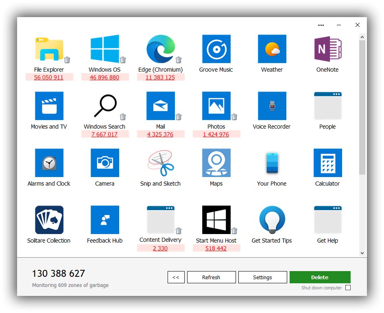Click the Calculator app tile
The height and width of the screenshot is (313, 384).
[328, 163]
